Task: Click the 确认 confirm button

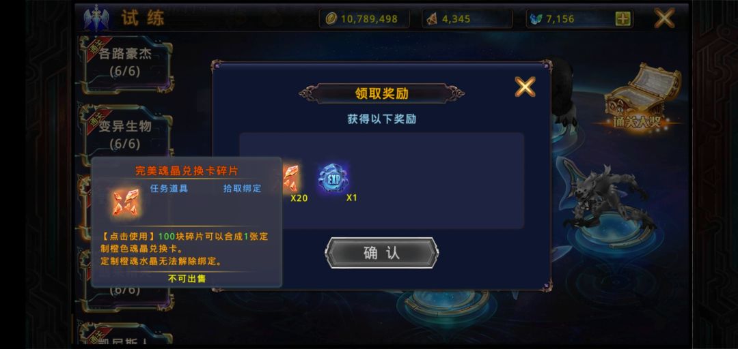Action: (x=382, y=253)
